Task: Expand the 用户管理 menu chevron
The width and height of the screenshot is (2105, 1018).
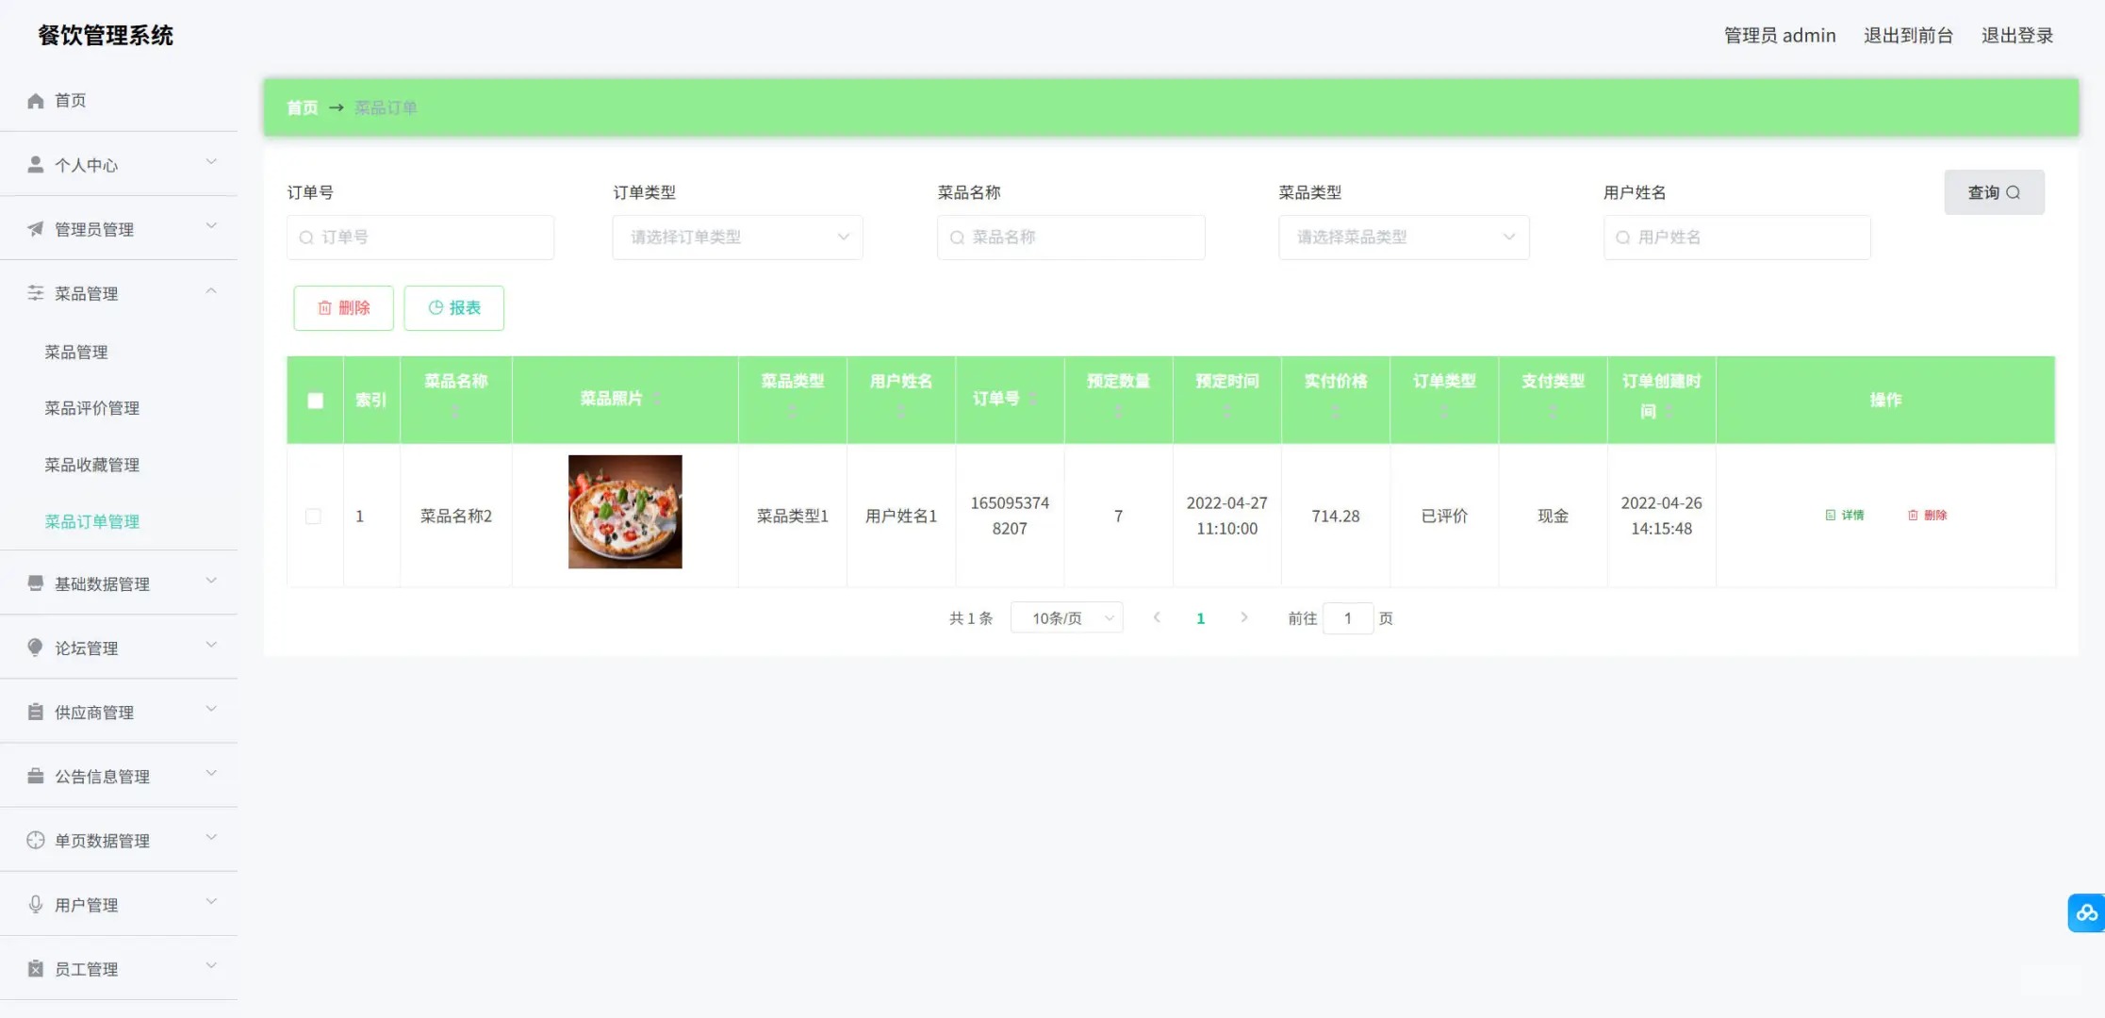Action: tap(211, 901)
